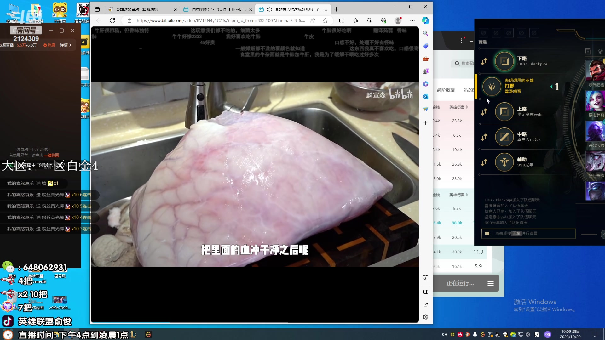Click the jungle role icon for 打野
Screen dimensions: 605x340
point(492,86)
